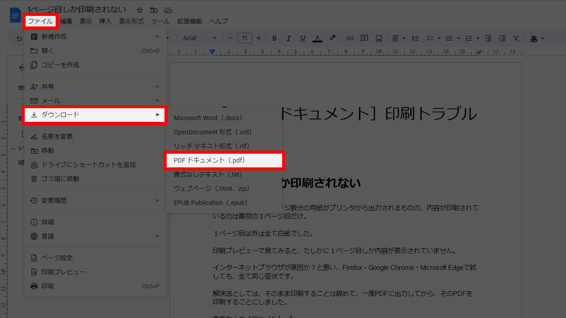Choose ゴミ箱に移動 menu entry
The width and height of the screenshot is (566, 318).
pyautogui.click(x=96, y=179)
